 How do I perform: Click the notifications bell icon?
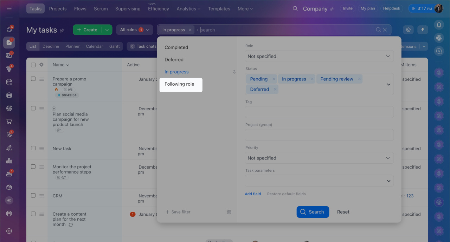point(439,25)
